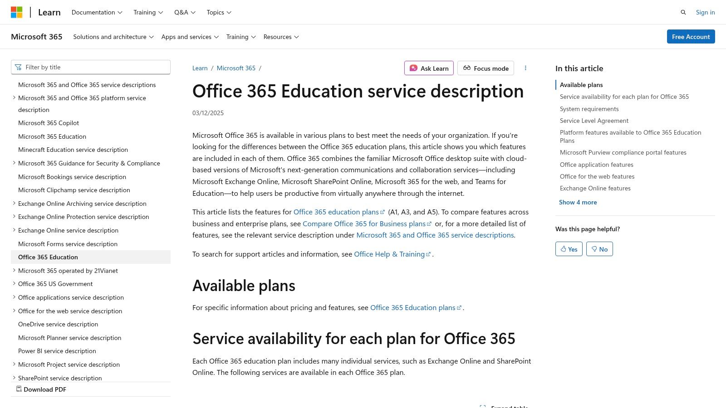Open the more actions vertical dots menu
The image size is (726, 408).
tap(525, 68)
